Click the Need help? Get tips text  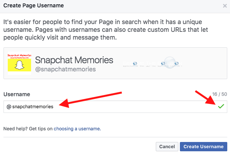coord(28,129)
